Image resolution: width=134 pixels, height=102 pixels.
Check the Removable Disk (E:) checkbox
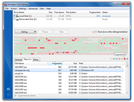coord(14,19)
